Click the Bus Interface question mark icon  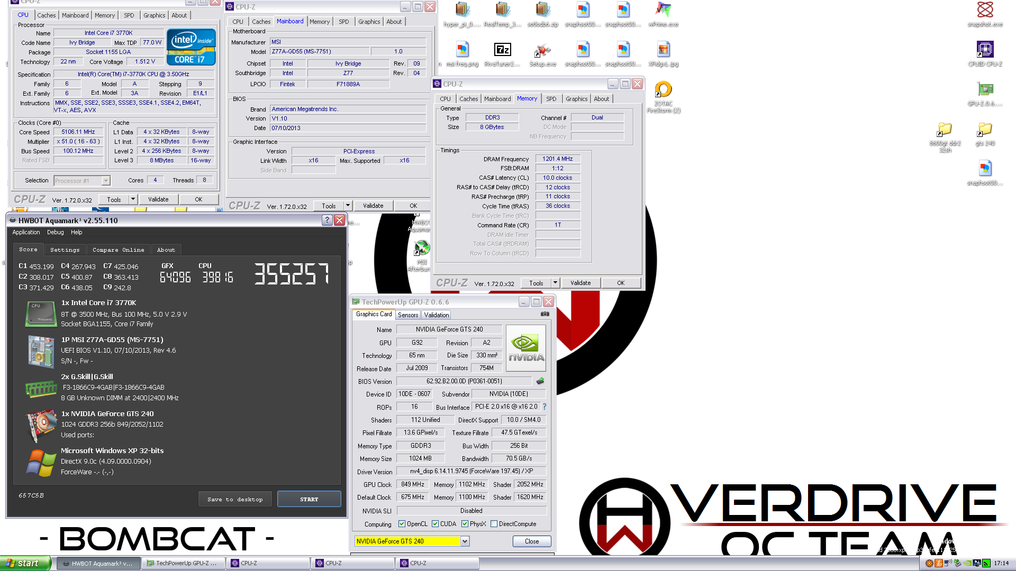click(545, 407)
